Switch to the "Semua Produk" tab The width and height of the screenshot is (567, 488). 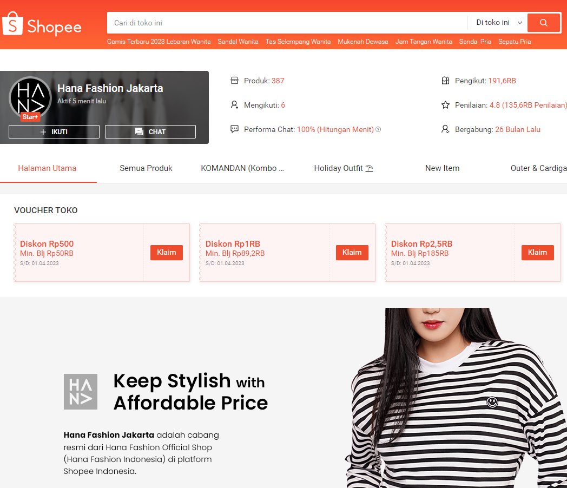point(146,168)
